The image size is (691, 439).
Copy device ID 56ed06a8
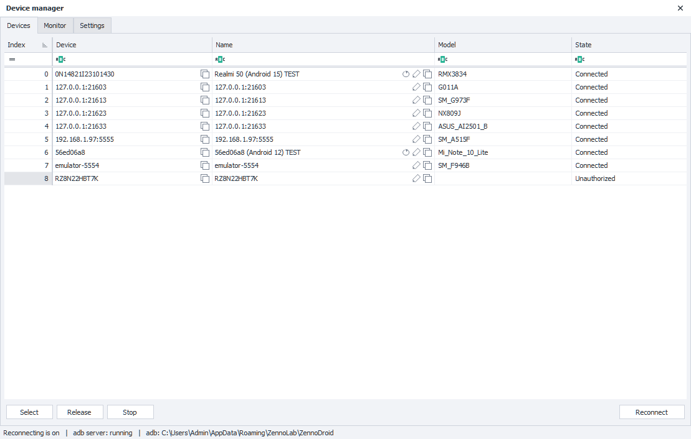click(x=205, y=152)
